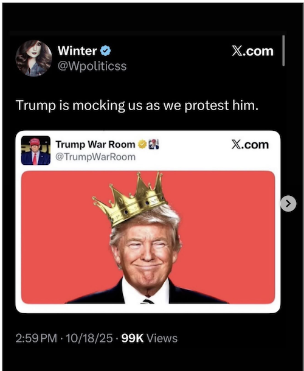The height and width of the screenshot is (371, 304).
Task: Click the X.com logo in the top post header
Action: [252, 51]
